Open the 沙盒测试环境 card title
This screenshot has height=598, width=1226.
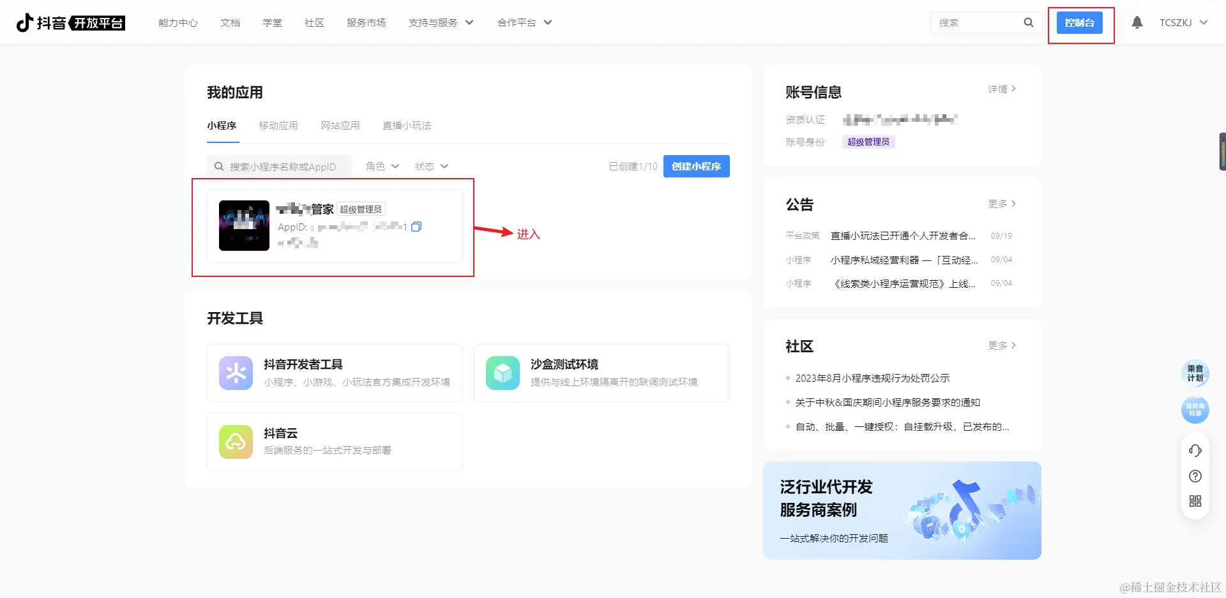[564, 364]
